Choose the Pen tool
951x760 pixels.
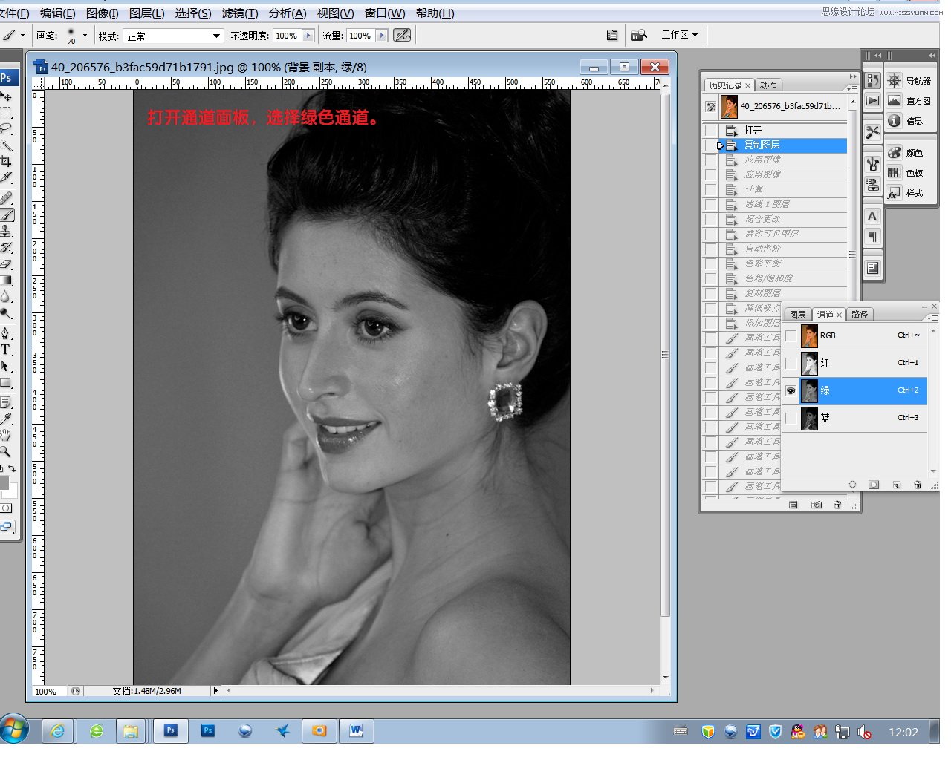tap(6, 333)
